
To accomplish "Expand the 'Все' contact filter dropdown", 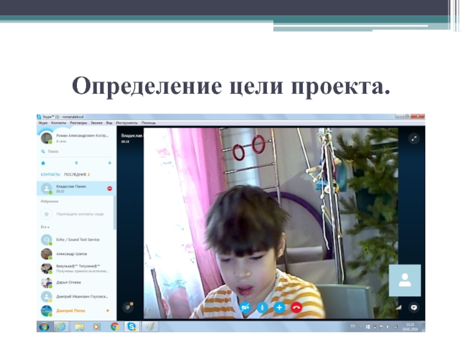I will pyautogui.click(x=44, y=228).
